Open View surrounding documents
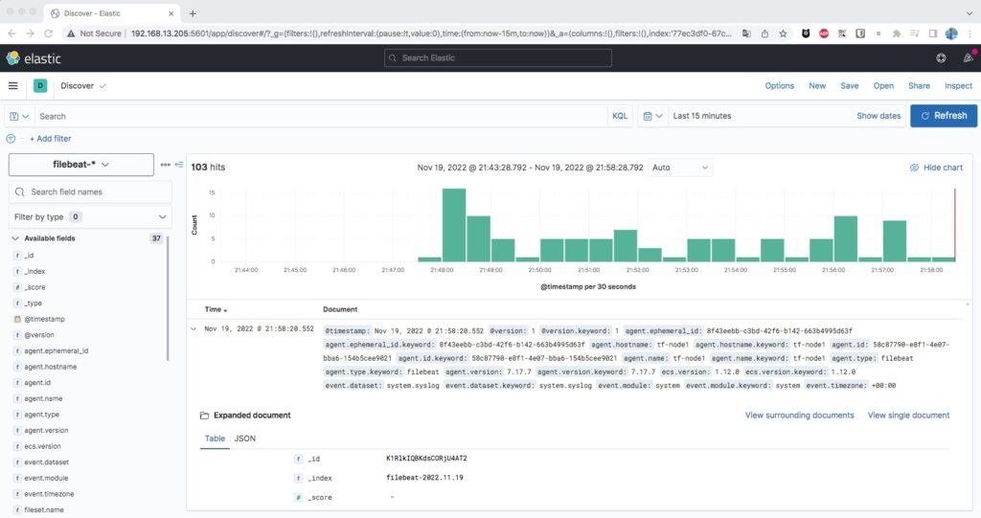 [799, 416]
